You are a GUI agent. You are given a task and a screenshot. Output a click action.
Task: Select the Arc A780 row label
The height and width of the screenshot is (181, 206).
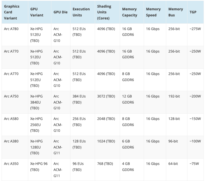click(x=11, y=29)
